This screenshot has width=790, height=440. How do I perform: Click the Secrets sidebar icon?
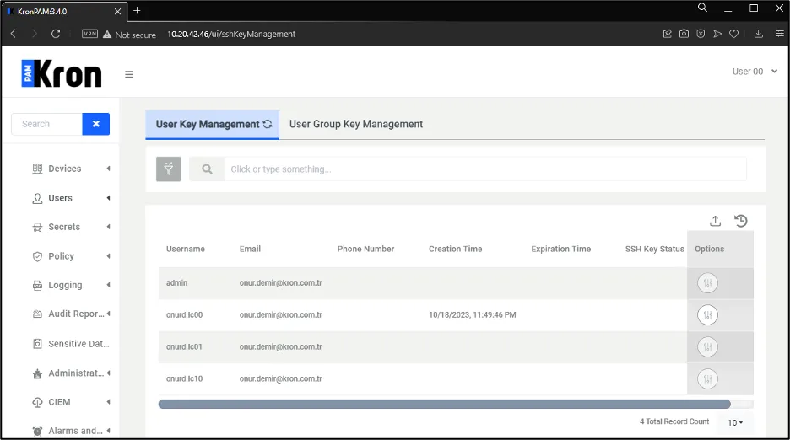click(37, 227)
